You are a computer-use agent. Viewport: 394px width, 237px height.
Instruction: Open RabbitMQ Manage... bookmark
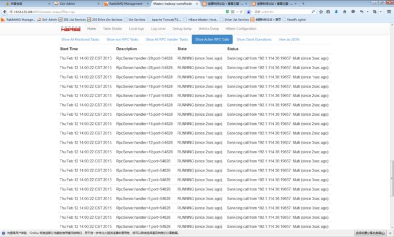tap(18, 19)
